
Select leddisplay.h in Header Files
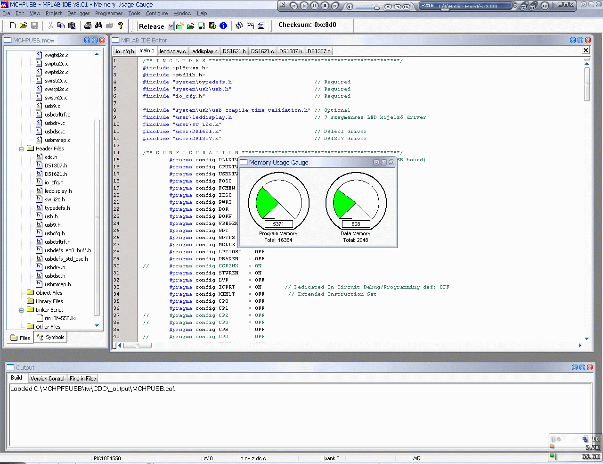tap(58, 191)
